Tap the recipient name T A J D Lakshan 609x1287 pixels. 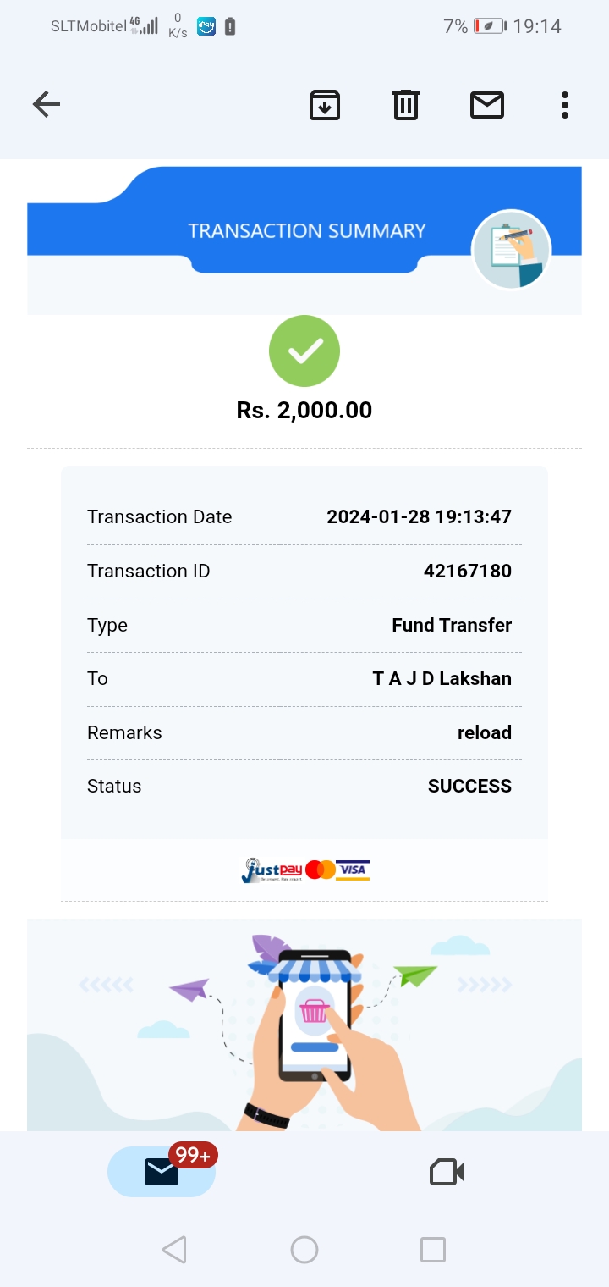pos(442,678)
